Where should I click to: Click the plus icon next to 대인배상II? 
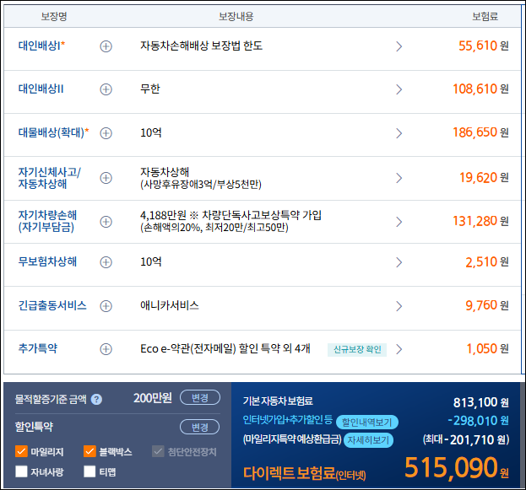click(x=106, y=89)
